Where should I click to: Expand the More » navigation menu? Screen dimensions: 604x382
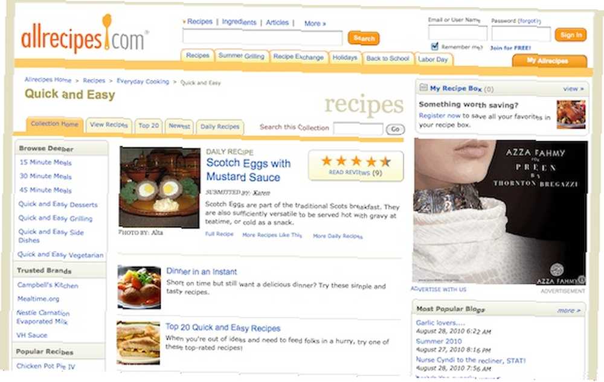[x=315, y=24]
